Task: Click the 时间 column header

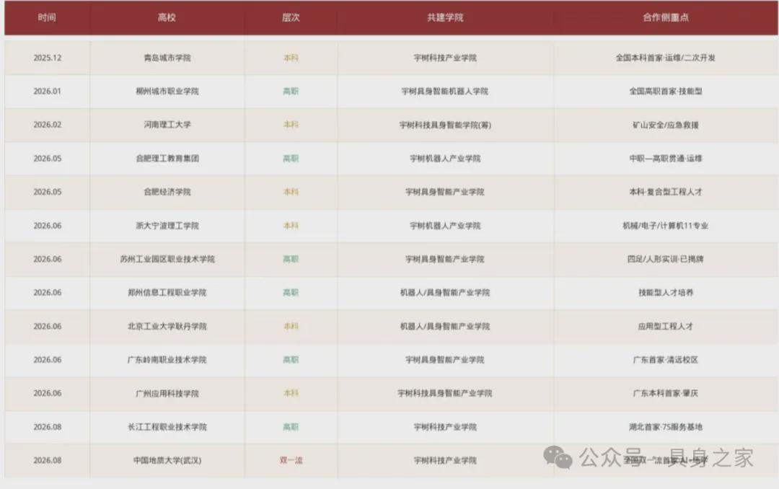Action: [x=47, y=17]
